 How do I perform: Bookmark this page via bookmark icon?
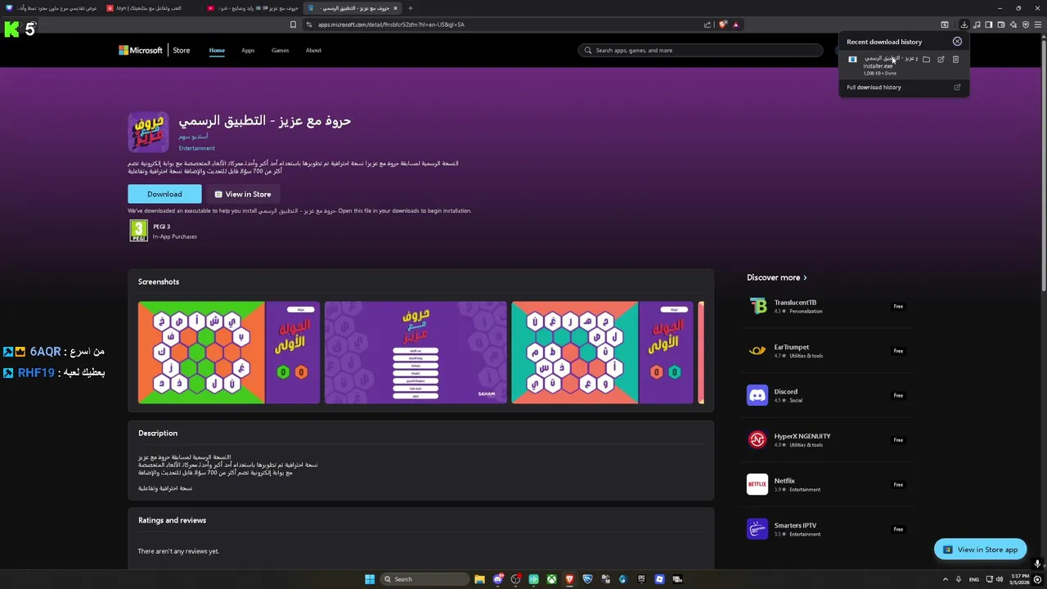293,25
